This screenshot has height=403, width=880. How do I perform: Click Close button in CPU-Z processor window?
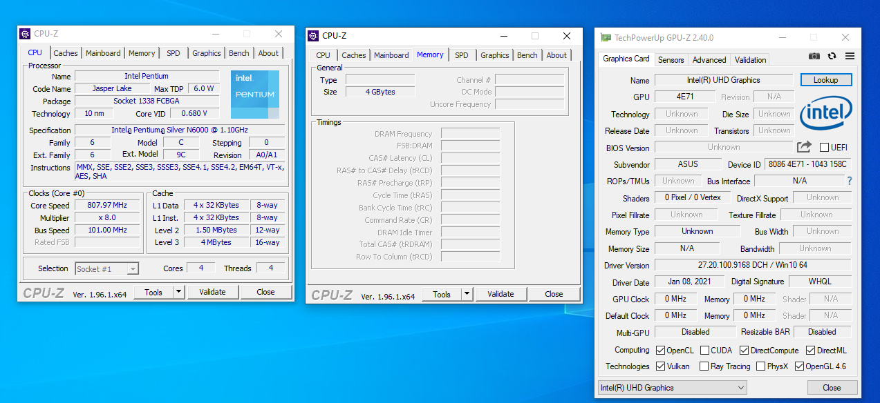[266, 292]
